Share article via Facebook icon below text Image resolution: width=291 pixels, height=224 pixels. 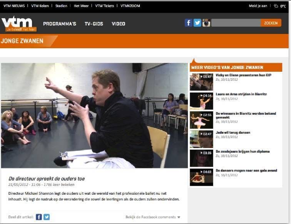39,217
